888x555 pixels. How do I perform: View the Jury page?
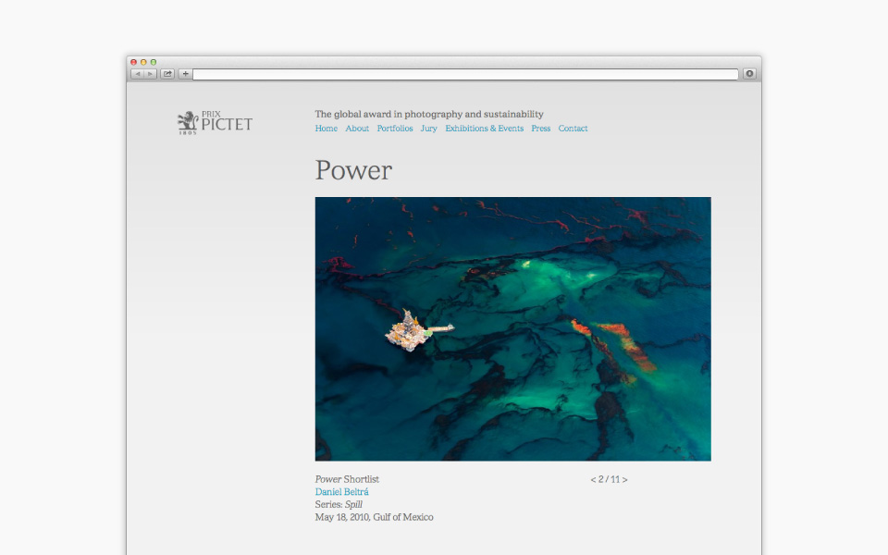(428, 129)
